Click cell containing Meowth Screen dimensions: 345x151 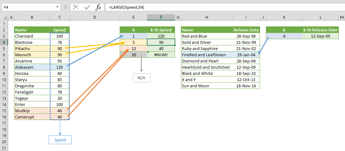(32, 55)
